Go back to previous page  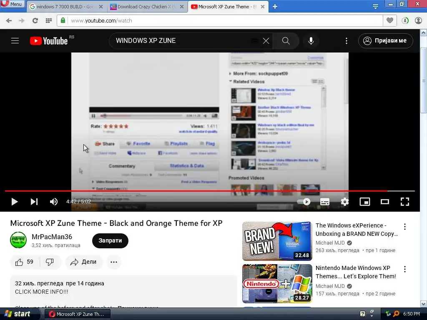coord(9,21)
